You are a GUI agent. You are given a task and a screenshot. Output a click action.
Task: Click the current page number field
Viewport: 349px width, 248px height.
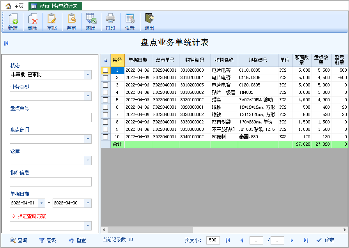(256, 240)
